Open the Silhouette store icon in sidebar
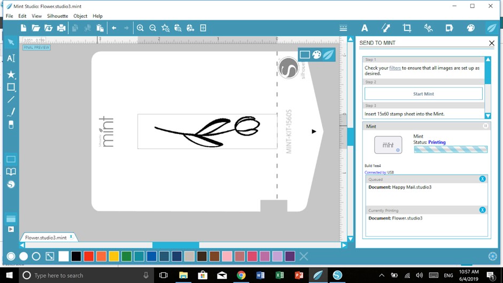 (x=11, y=184)
